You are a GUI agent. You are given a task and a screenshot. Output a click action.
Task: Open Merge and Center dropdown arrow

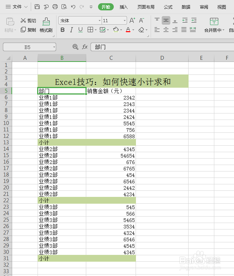[x=223, y=30]
